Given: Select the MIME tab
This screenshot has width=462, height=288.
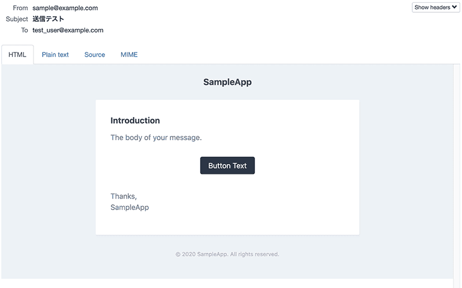Looking at the screenshot, I should point(129,55).
